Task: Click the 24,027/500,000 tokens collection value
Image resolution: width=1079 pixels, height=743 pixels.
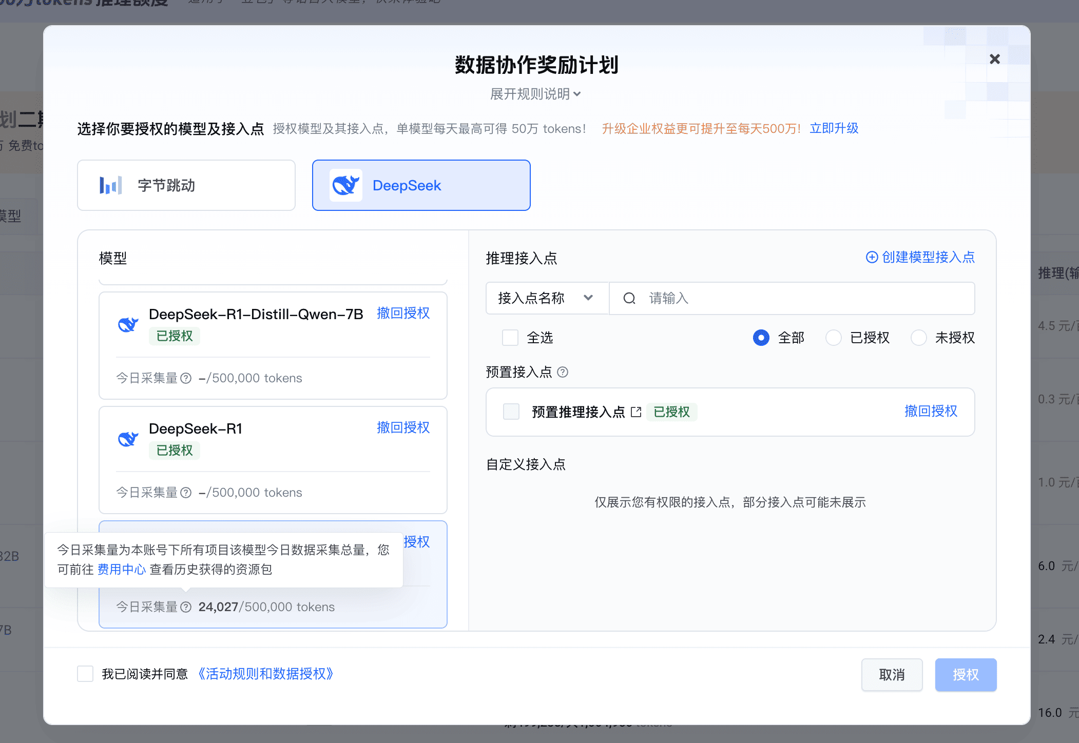Action: 266,607
